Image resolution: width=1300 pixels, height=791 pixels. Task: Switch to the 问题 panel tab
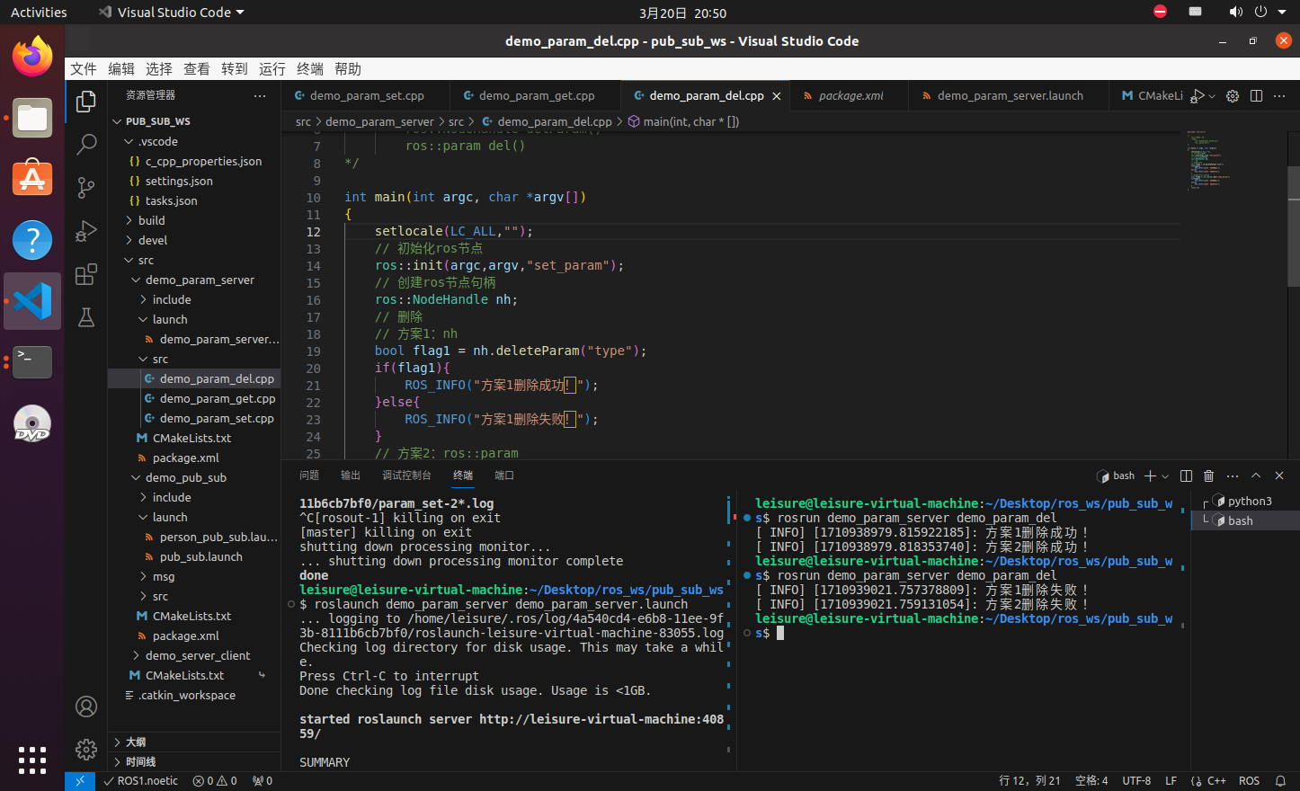[309, 475]
